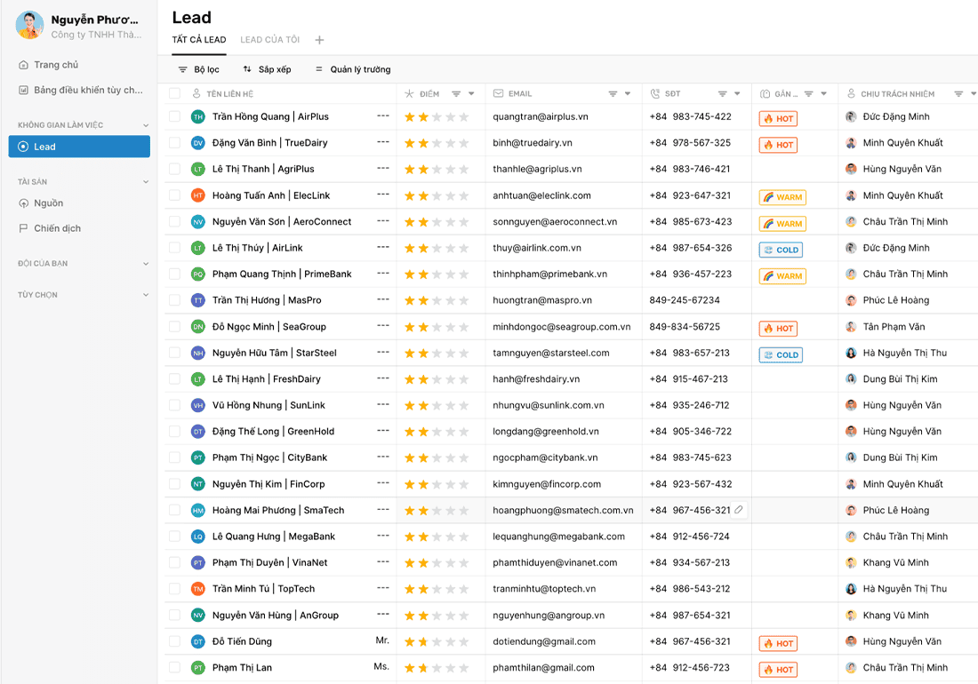The image size is (978, 684).
Task: Click the plus icon to add a view
Action: click(320, 40)
